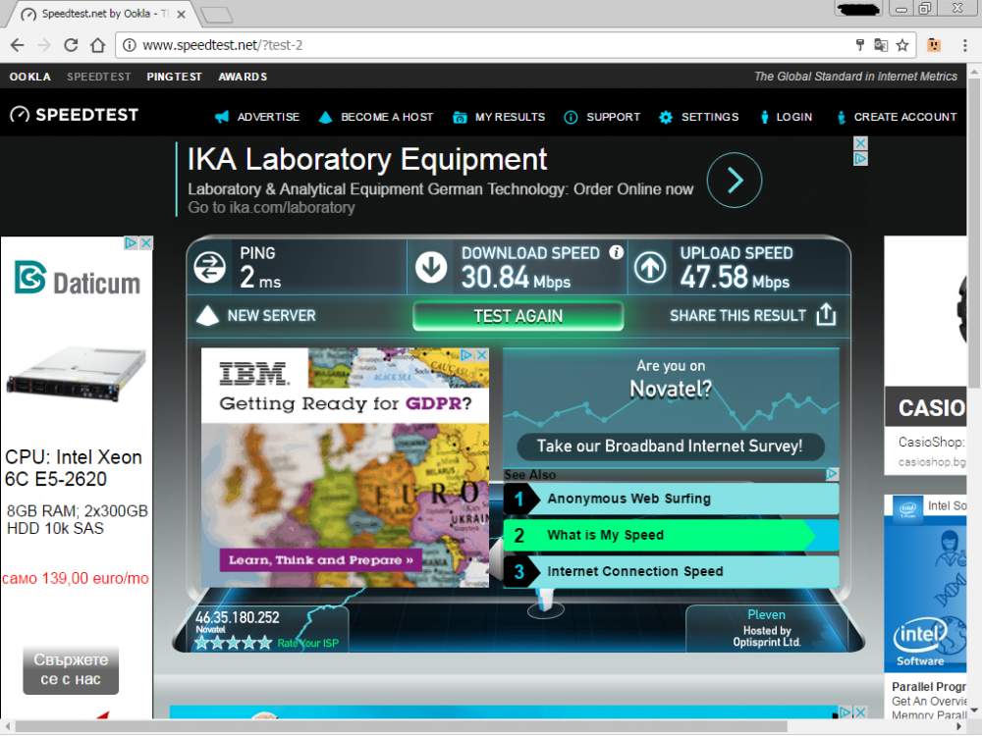The image size is (982, 736).
Task: Click the IKA Laboratory Equipment ad headline
Action: [x=367, y=160]
